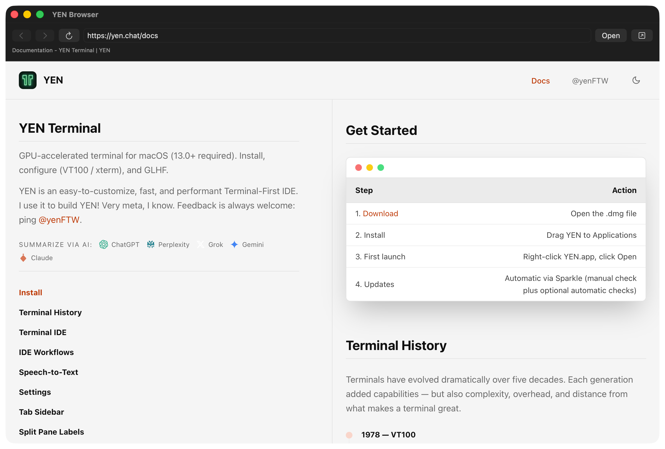Summarize via Perplexity icon
Screen dimensions: 665x449
(150, 245)
